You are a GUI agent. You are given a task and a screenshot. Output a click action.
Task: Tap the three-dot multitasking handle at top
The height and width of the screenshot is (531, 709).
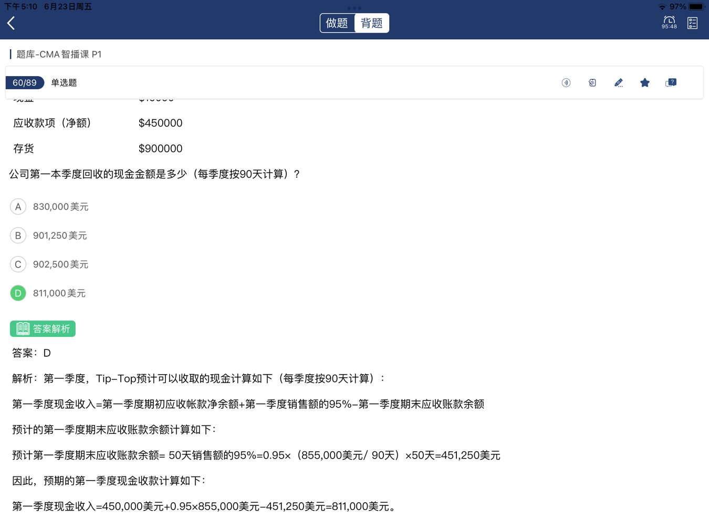(354, 8)
